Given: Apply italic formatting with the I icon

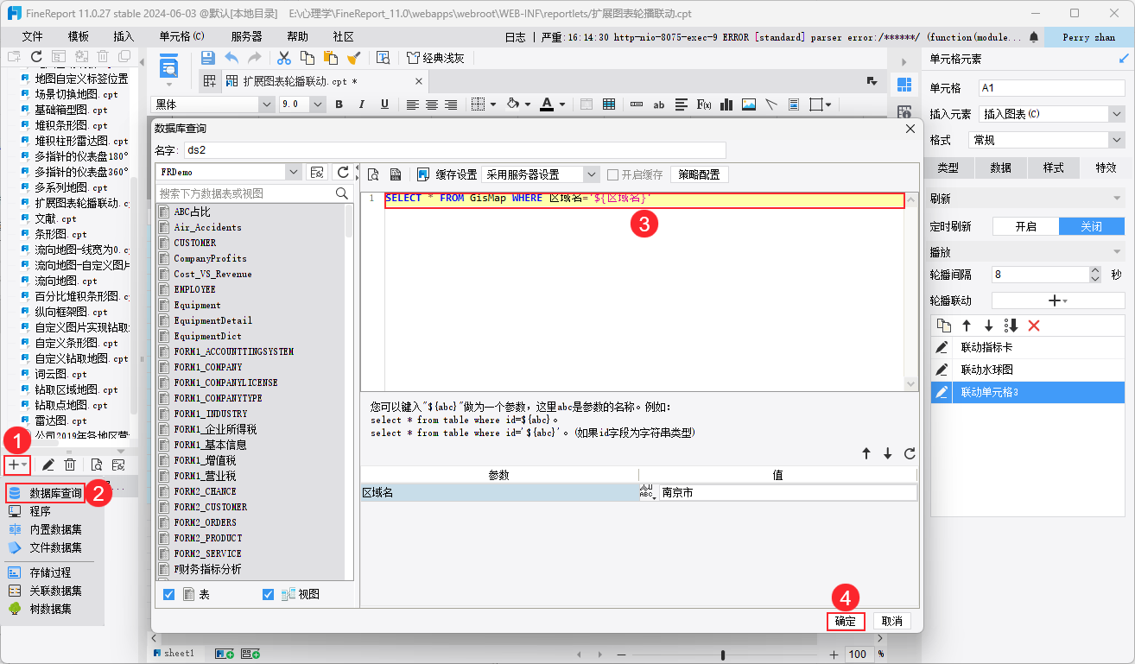Looking at the screenshot, I should [362, 104].
